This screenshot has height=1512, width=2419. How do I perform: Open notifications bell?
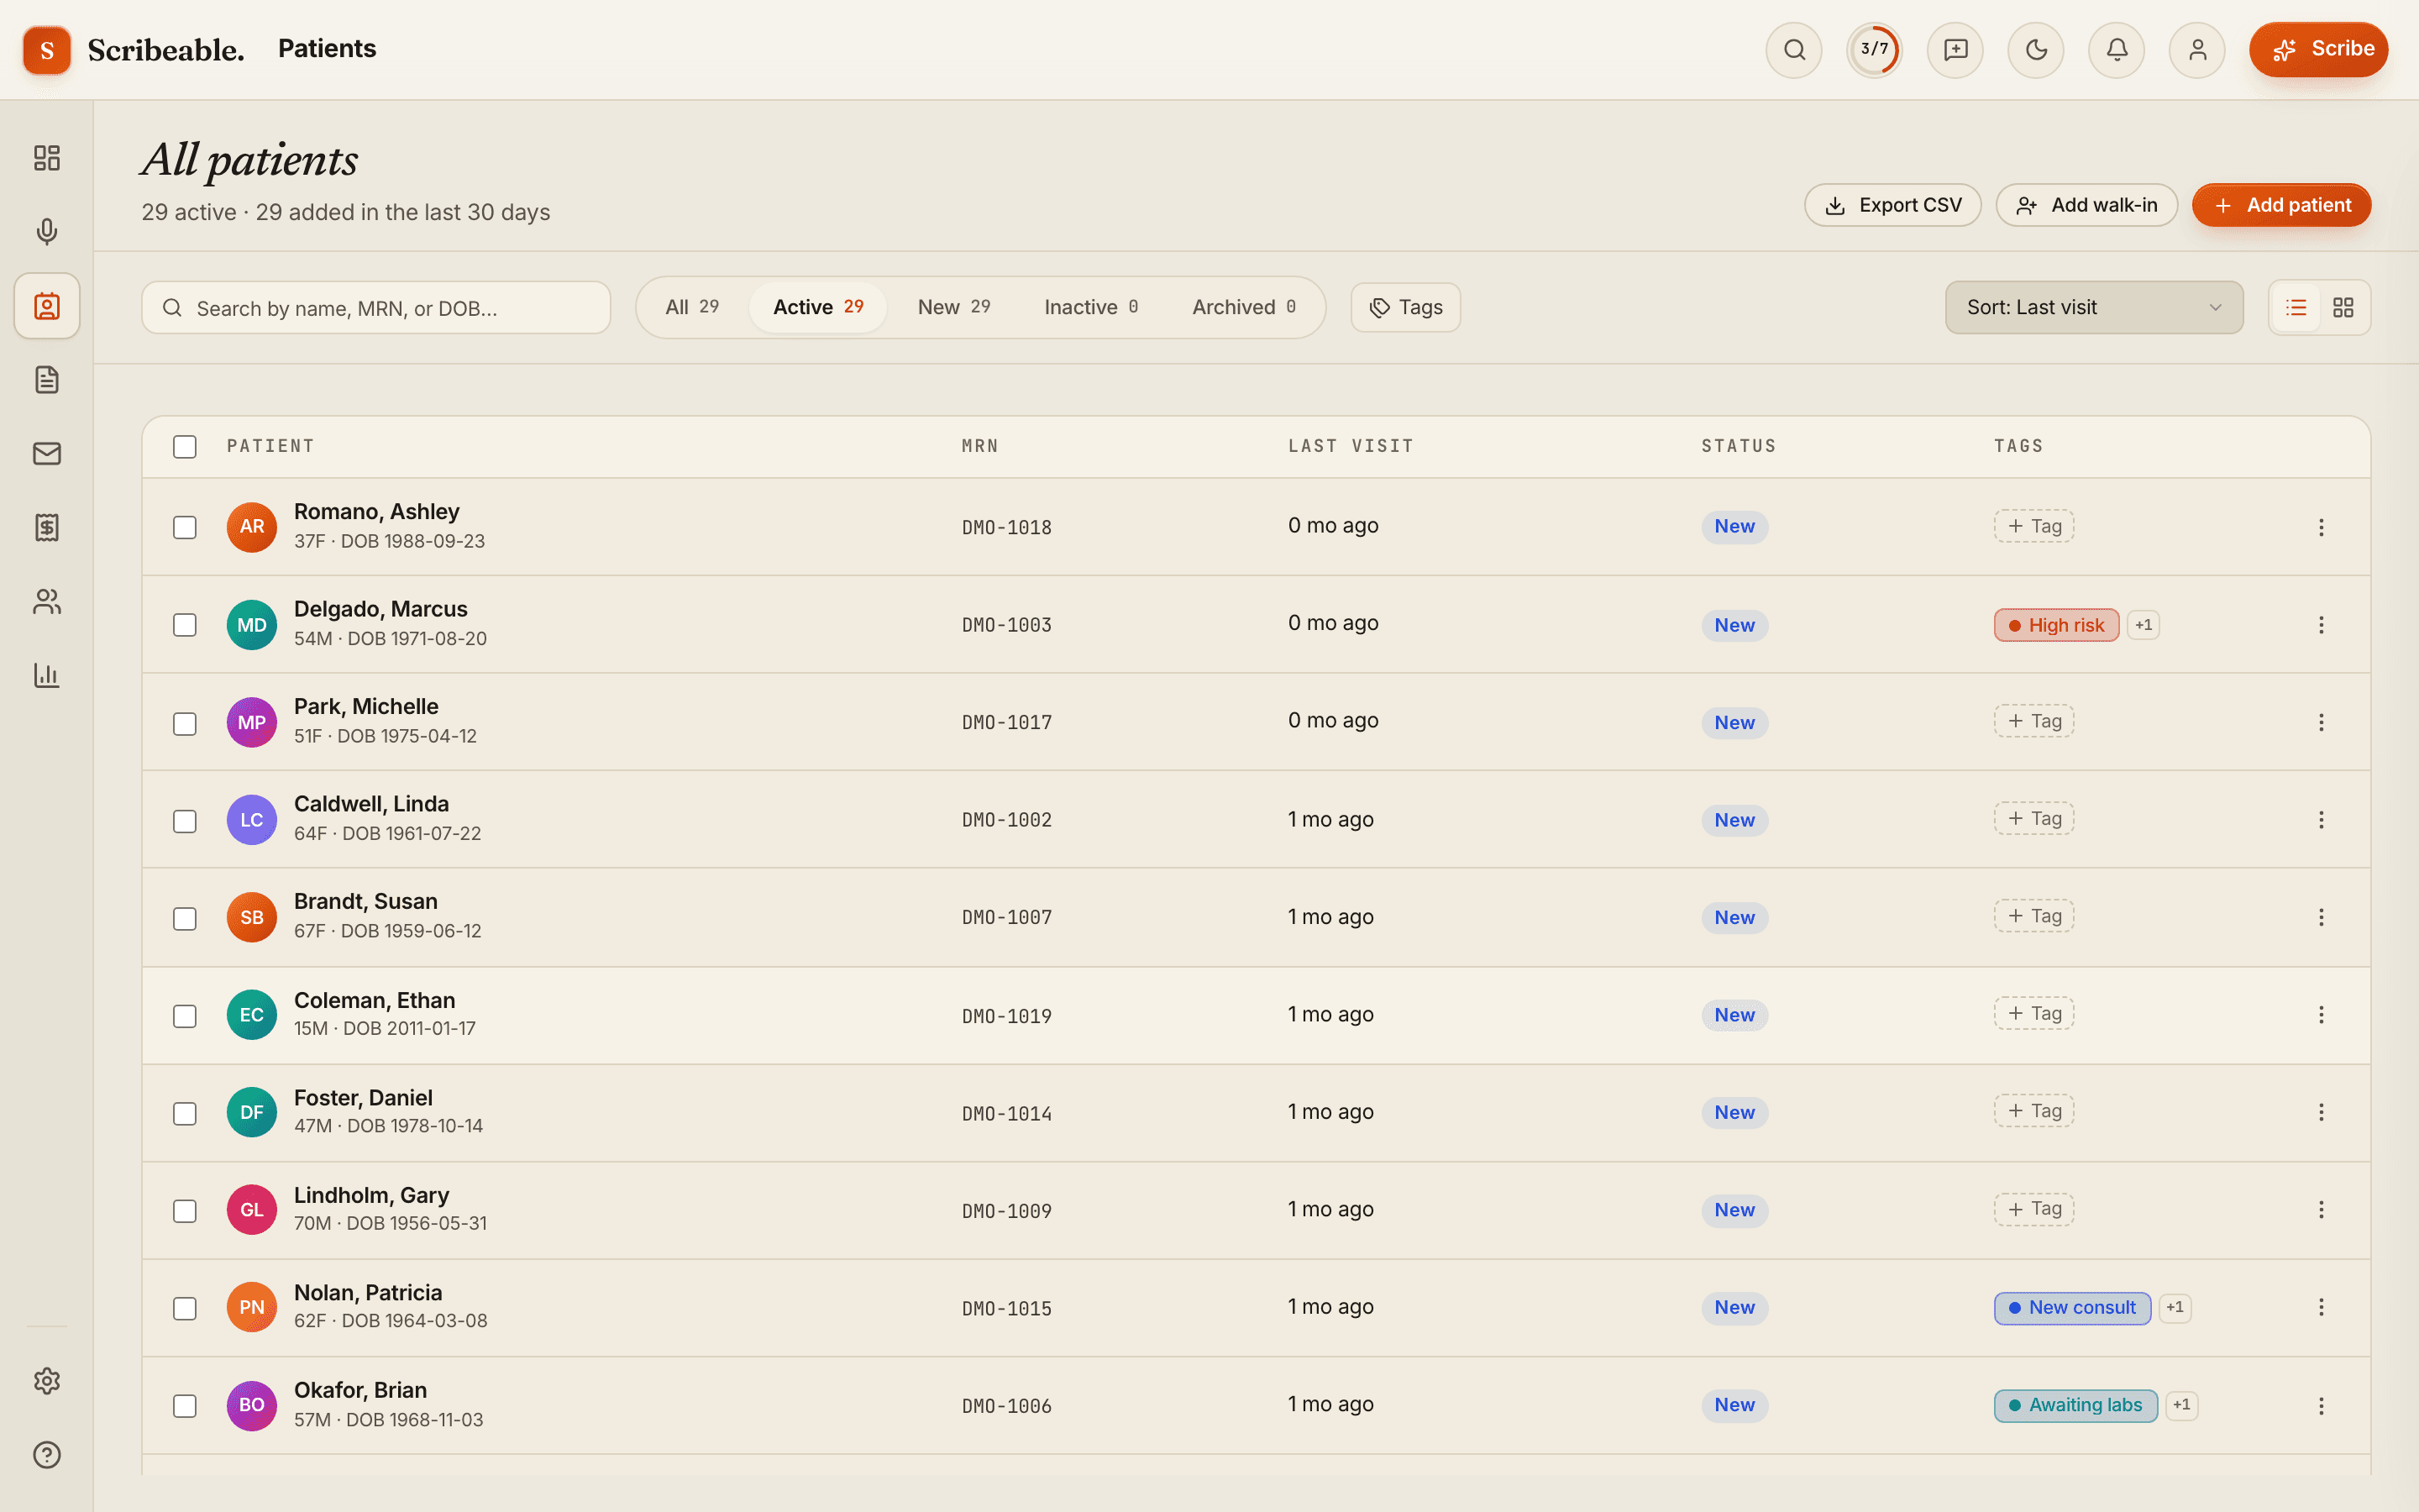tap(2117, 50)
